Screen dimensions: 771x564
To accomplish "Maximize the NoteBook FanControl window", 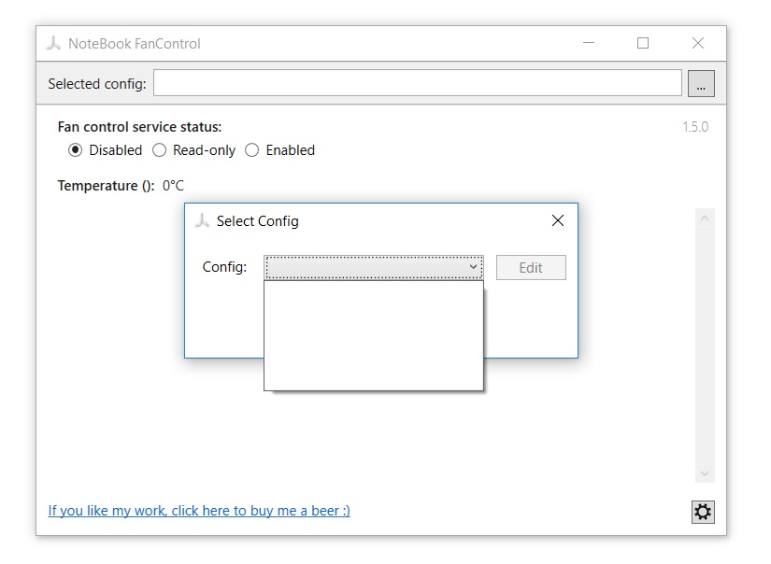I will 643,43.
